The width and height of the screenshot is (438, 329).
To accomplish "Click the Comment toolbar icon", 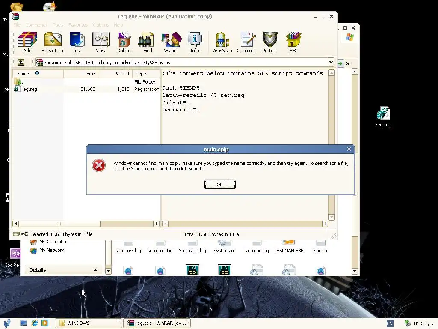I will (246, 42).
